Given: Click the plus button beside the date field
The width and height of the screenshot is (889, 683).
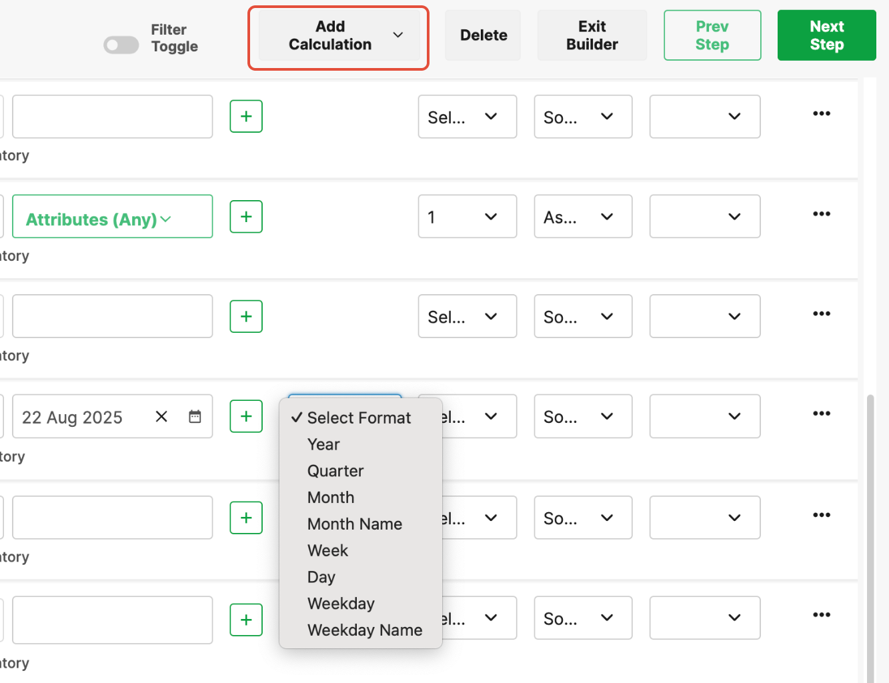Looking at the screenshot, I should click(x=246, y=416).
